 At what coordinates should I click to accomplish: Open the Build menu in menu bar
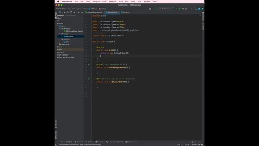tap(121, 2)
